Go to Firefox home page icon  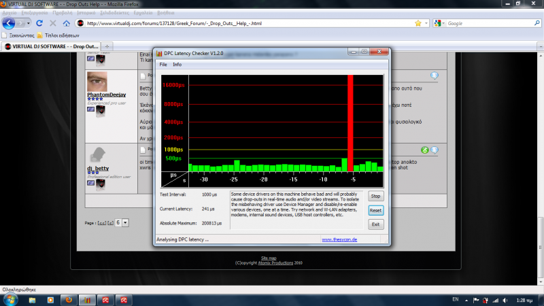pyautogui.click(x=66, y=23)
